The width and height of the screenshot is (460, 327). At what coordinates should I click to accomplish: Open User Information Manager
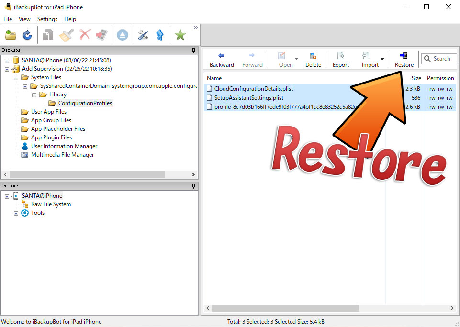pos(64,146)
